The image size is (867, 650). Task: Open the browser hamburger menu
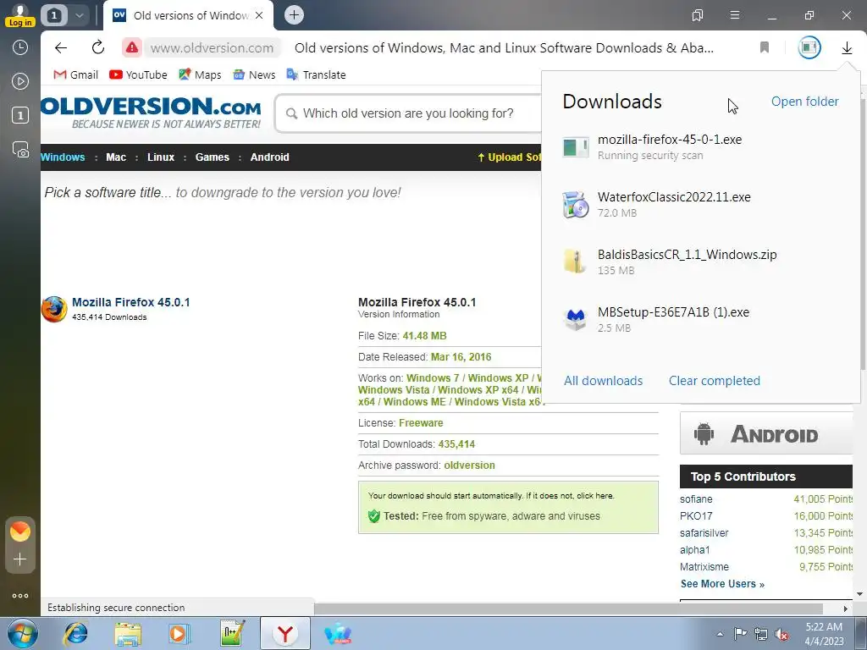point(735,15)
